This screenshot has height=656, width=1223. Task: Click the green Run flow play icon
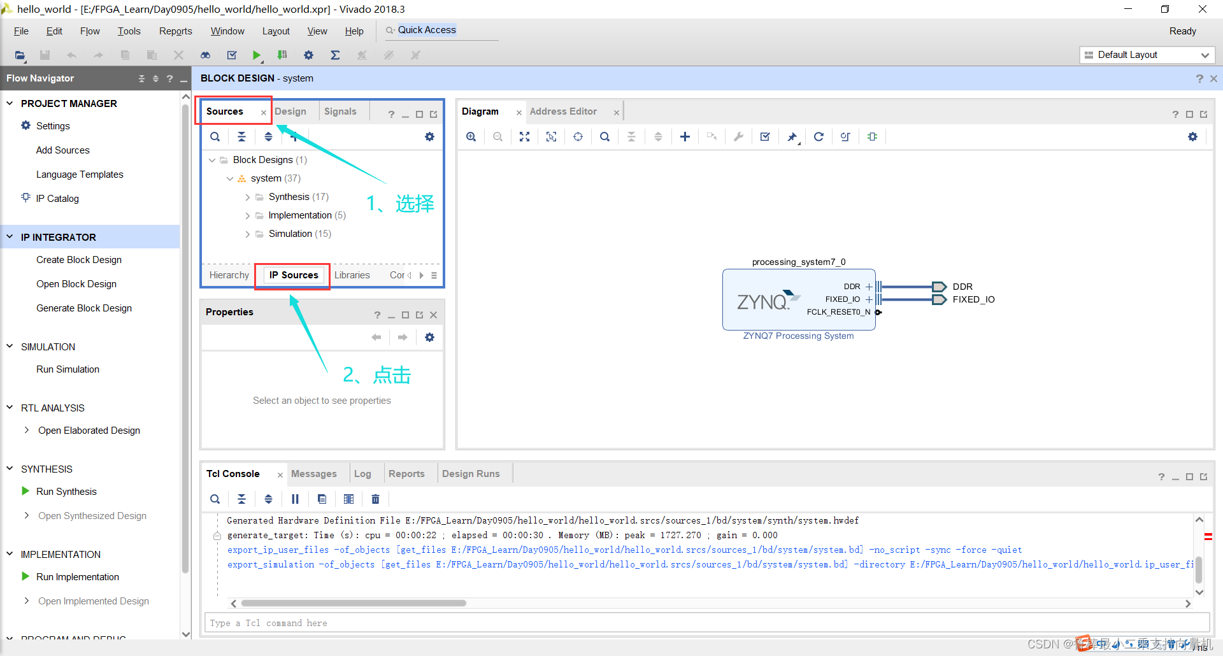tap(256, 55)
